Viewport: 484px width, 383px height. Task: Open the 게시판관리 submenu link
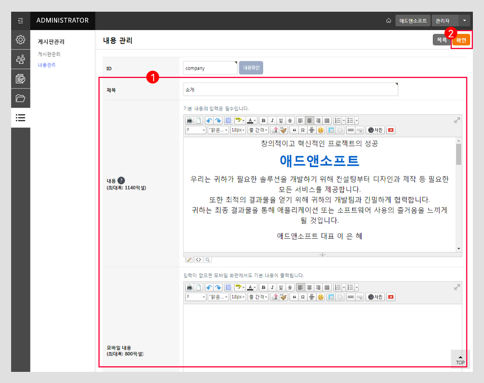(49, 54)
